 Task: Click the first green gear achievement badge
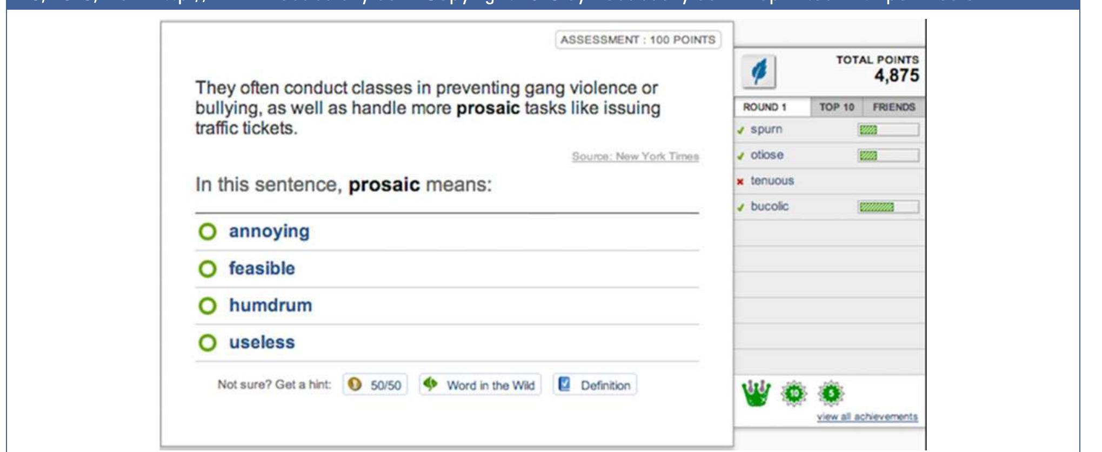(793, 394)
